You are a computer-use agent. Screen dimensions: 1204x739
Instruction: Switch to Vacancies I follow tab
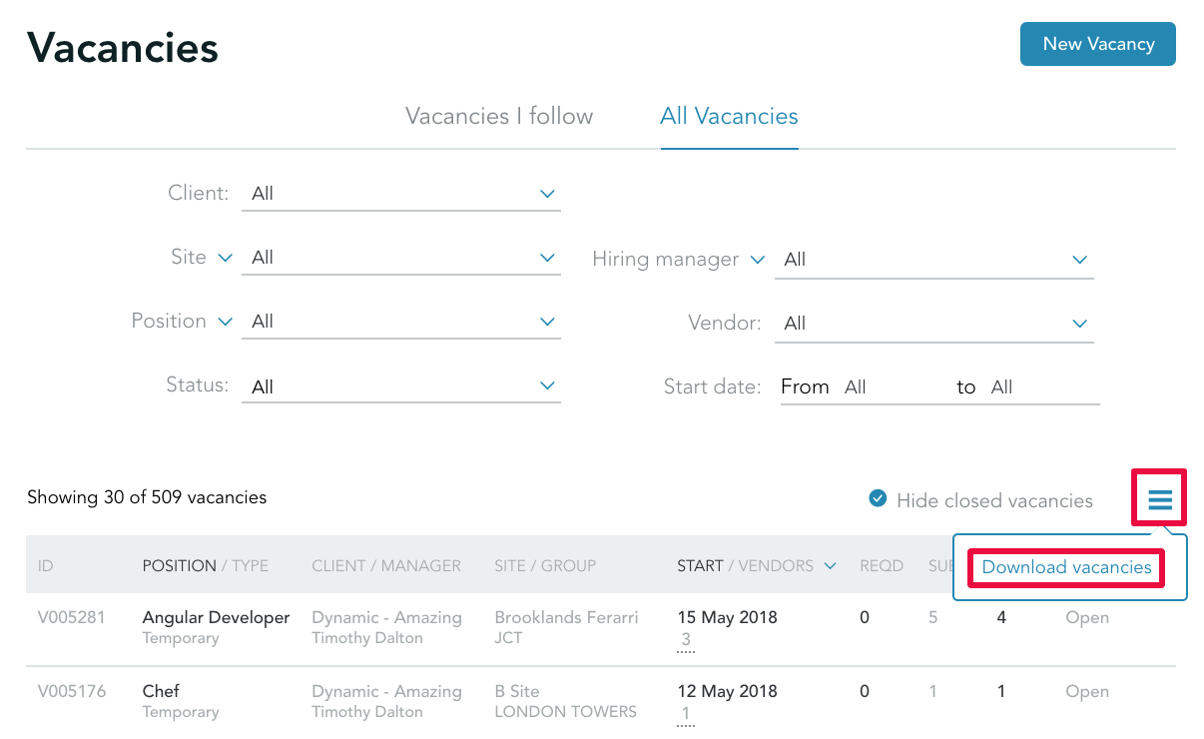tap(499, 116)
